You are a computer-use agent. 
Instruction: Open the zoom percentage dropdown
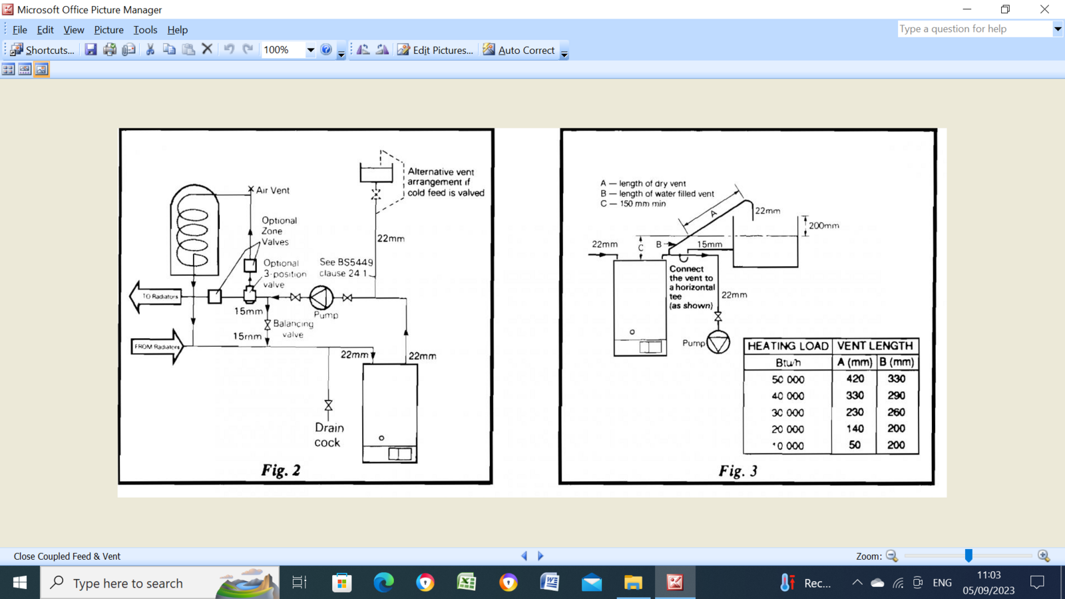point(310,50)
